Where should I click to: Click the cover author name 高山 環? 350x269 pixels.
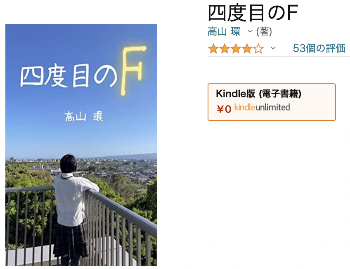coord(84,116)
